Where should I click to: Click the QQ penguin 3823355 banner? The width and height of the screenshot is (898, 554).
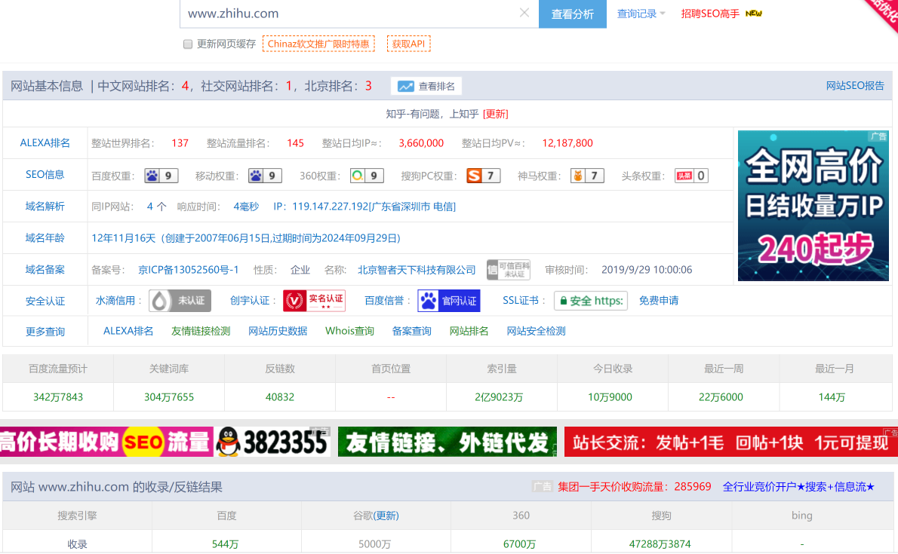coord(273,442)
